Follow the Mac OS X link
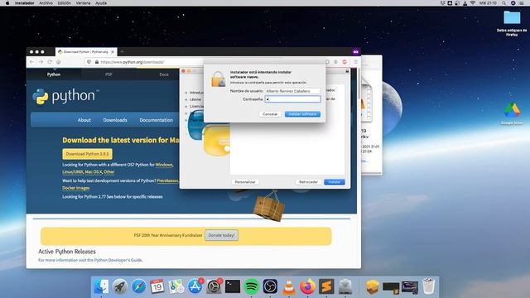 (x=94, y=172)
